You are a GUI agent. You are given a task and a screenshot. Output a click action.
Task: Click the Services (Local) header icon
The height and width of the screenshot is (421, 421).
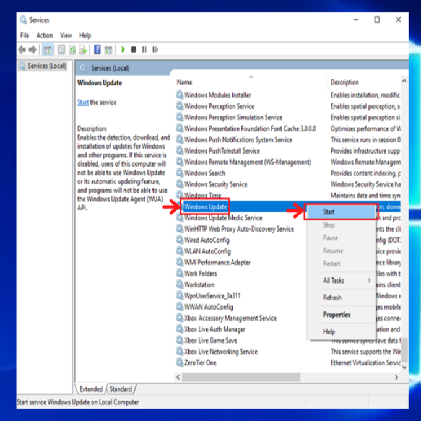pos(83,68)
